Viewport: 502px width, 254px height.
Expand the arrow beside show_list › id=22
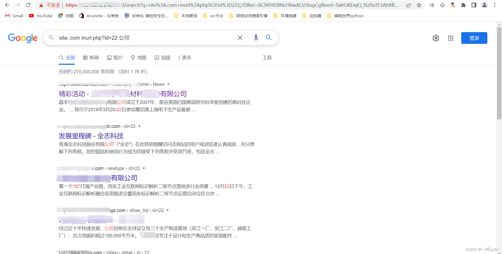pos(168,210)
